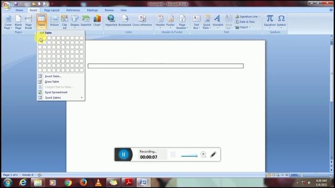This screenshot has height=188, width=335.
Task: Insert a Chart
Action: (97, 21)
